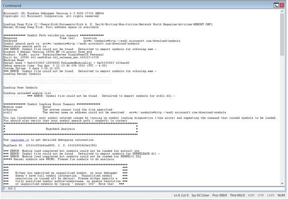Click the Ln 0, Col 0 status entry

click(181, 195)
